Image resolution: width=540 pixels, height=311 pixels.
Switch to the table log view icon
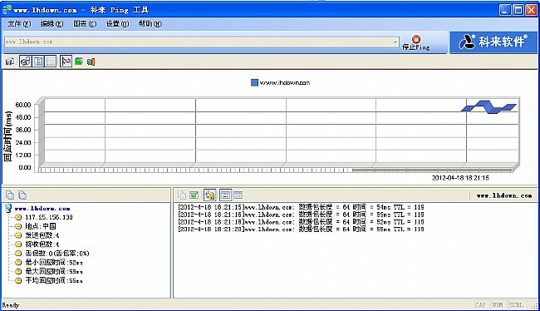coord(238,195)
